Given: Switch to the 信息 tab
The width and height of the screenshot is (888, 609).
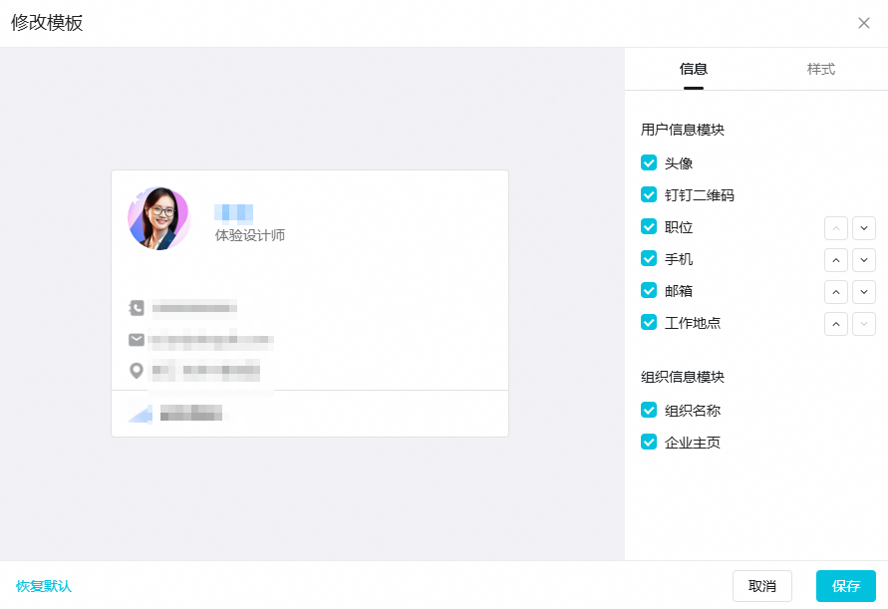Looking at the screenshot, I should [x=694, y=69].
